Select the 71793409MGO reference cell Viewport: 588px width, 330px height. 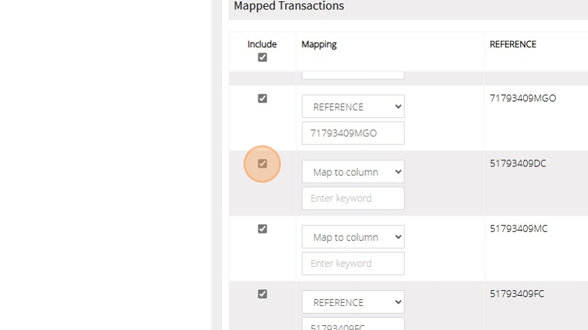tap(522, 99)
